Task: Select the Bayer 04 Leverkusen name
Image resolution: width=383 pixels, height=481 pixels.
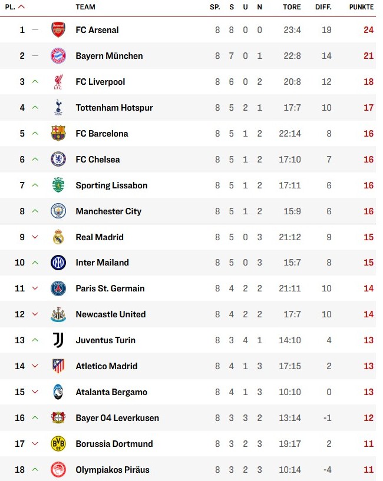Action: tap(117, 418)
